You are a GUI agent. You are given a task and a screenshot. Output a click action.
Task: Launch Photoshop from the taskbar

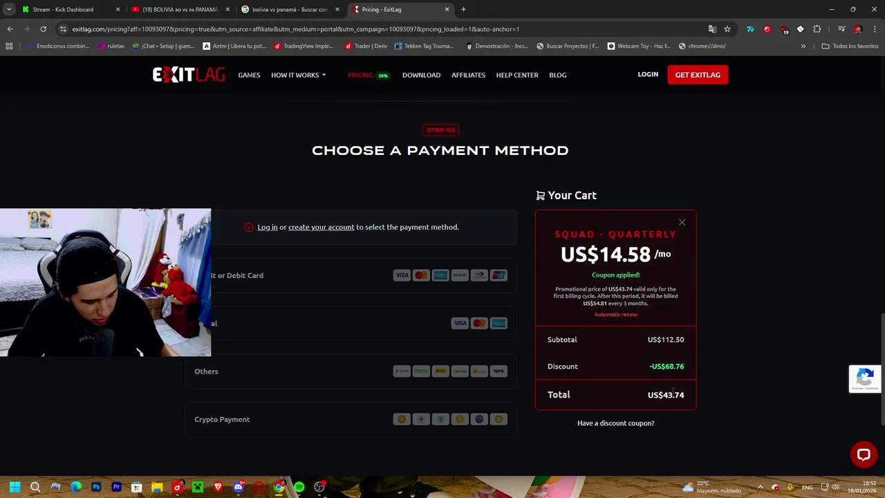pos(96,487)
